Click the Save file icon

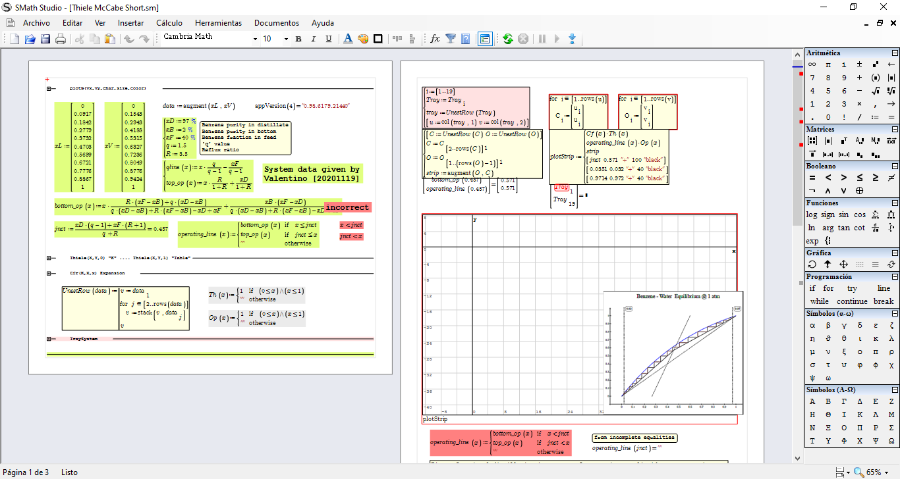click(x=45, y=39)
